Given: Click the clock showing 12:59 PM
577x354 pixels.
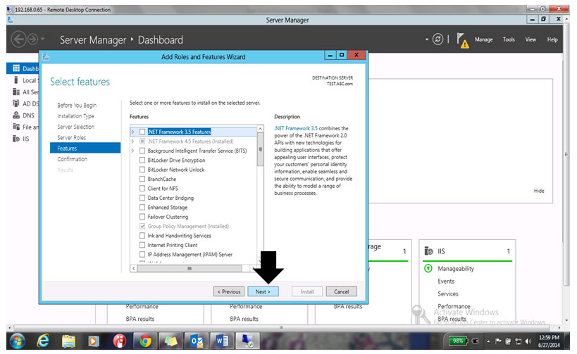Looking at the screenshot, I should pos(549,337).
